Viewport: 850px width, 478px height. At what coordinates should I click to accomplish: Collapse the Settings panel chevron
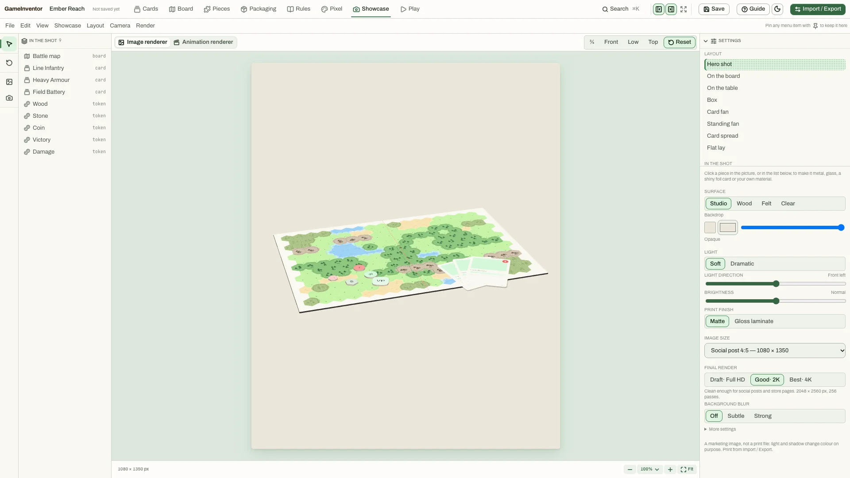(706, 41)
